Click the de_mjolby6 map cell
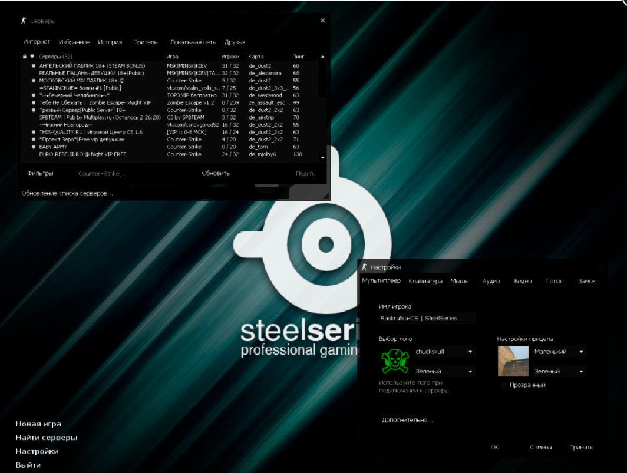The height and width of the screenshot is (473, 627). pos(262,154)
